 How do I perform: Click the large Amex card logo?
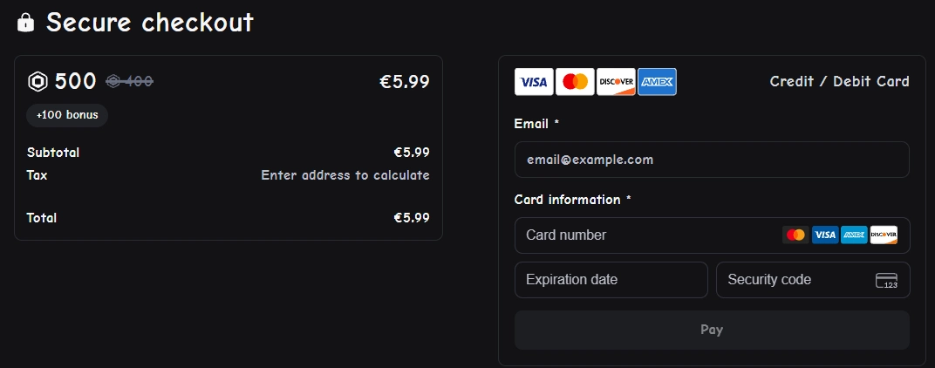(657, 82)
